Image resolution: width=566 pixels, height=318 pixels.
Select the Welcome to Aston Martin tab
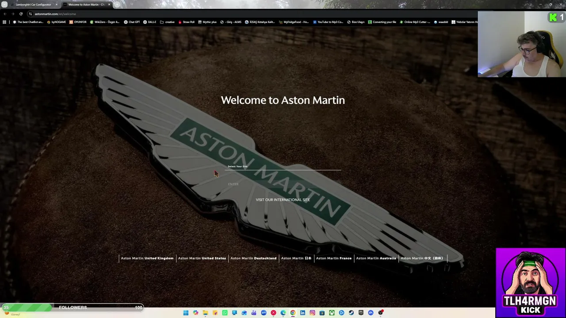pos(86,4)
